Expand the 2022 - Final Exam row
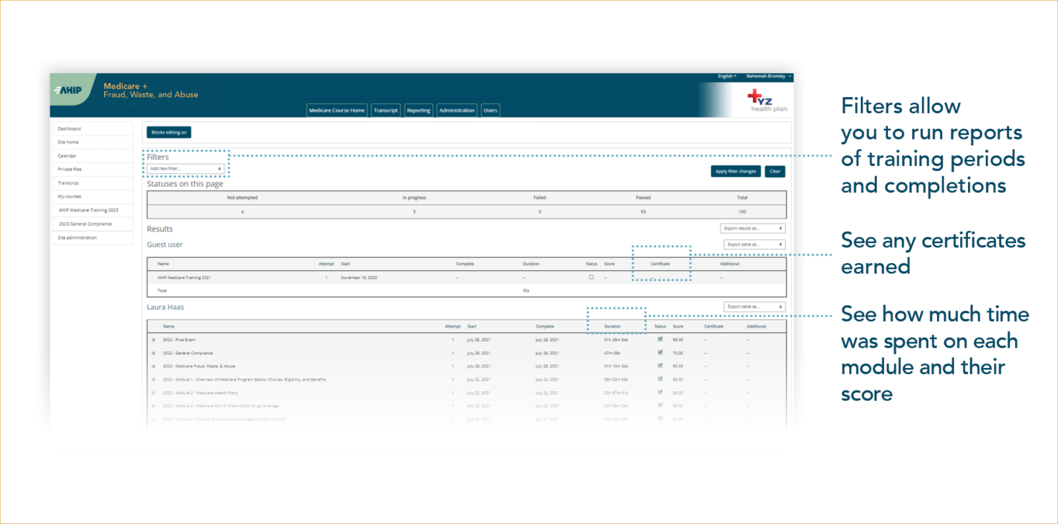This screenshot has width=1058, height=524. (153, 340)
